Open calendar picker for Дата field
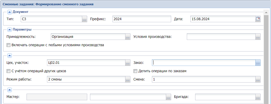The image size is (271, 104). [258, 19]
